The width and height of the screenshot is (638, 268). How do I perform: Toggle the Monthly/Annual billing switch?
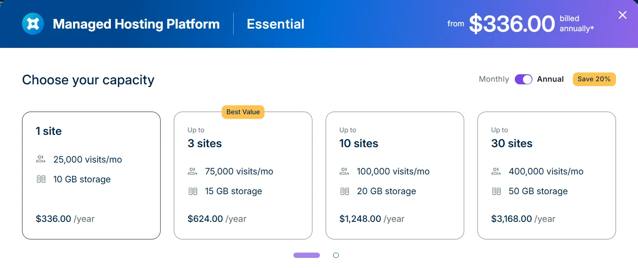tap(524, 79)
